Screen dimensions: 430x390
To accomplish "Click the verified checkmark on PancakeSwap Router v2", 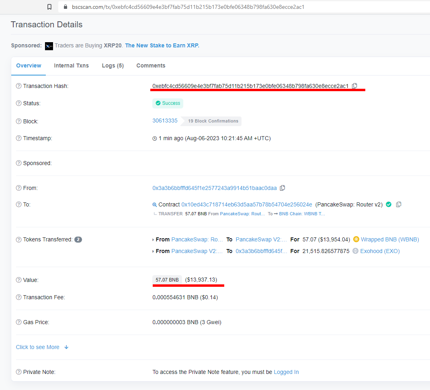I will pyautogui.click(x=388, y=204).
